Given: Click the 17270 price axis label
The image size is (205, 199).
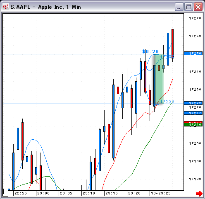Looking at the screenshot, I should [195, 18].
